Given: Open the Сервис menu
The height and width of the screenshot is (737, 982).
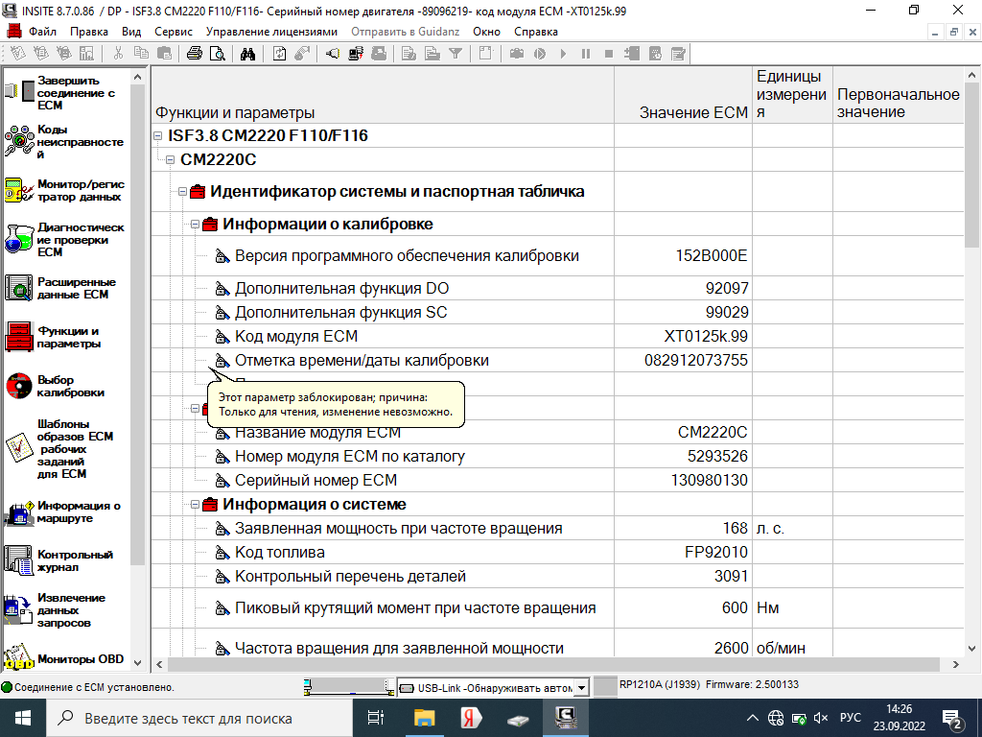Looking at the screenshot, I should [x=173, y=31].
